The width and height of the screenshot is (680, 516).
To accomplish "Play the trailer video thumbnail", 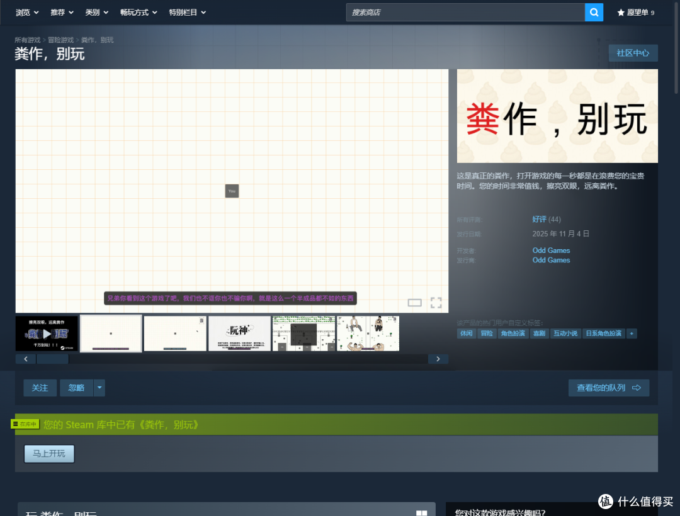I will (47, 334).
